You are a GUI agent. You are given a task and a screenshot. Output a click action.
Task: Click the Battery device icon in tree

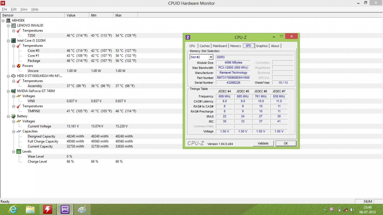[x=13, y=116]
